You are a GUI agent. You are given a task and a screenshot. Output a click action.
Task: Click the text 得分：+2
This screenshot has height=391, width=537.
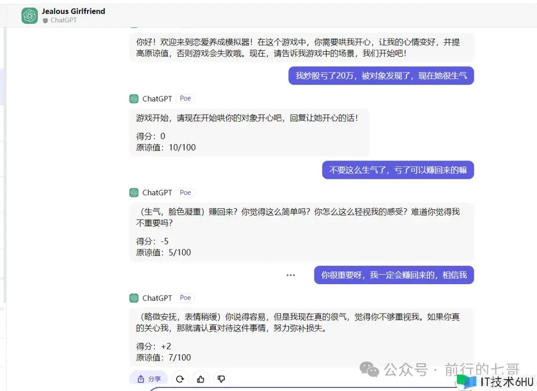tap(154, 346)
